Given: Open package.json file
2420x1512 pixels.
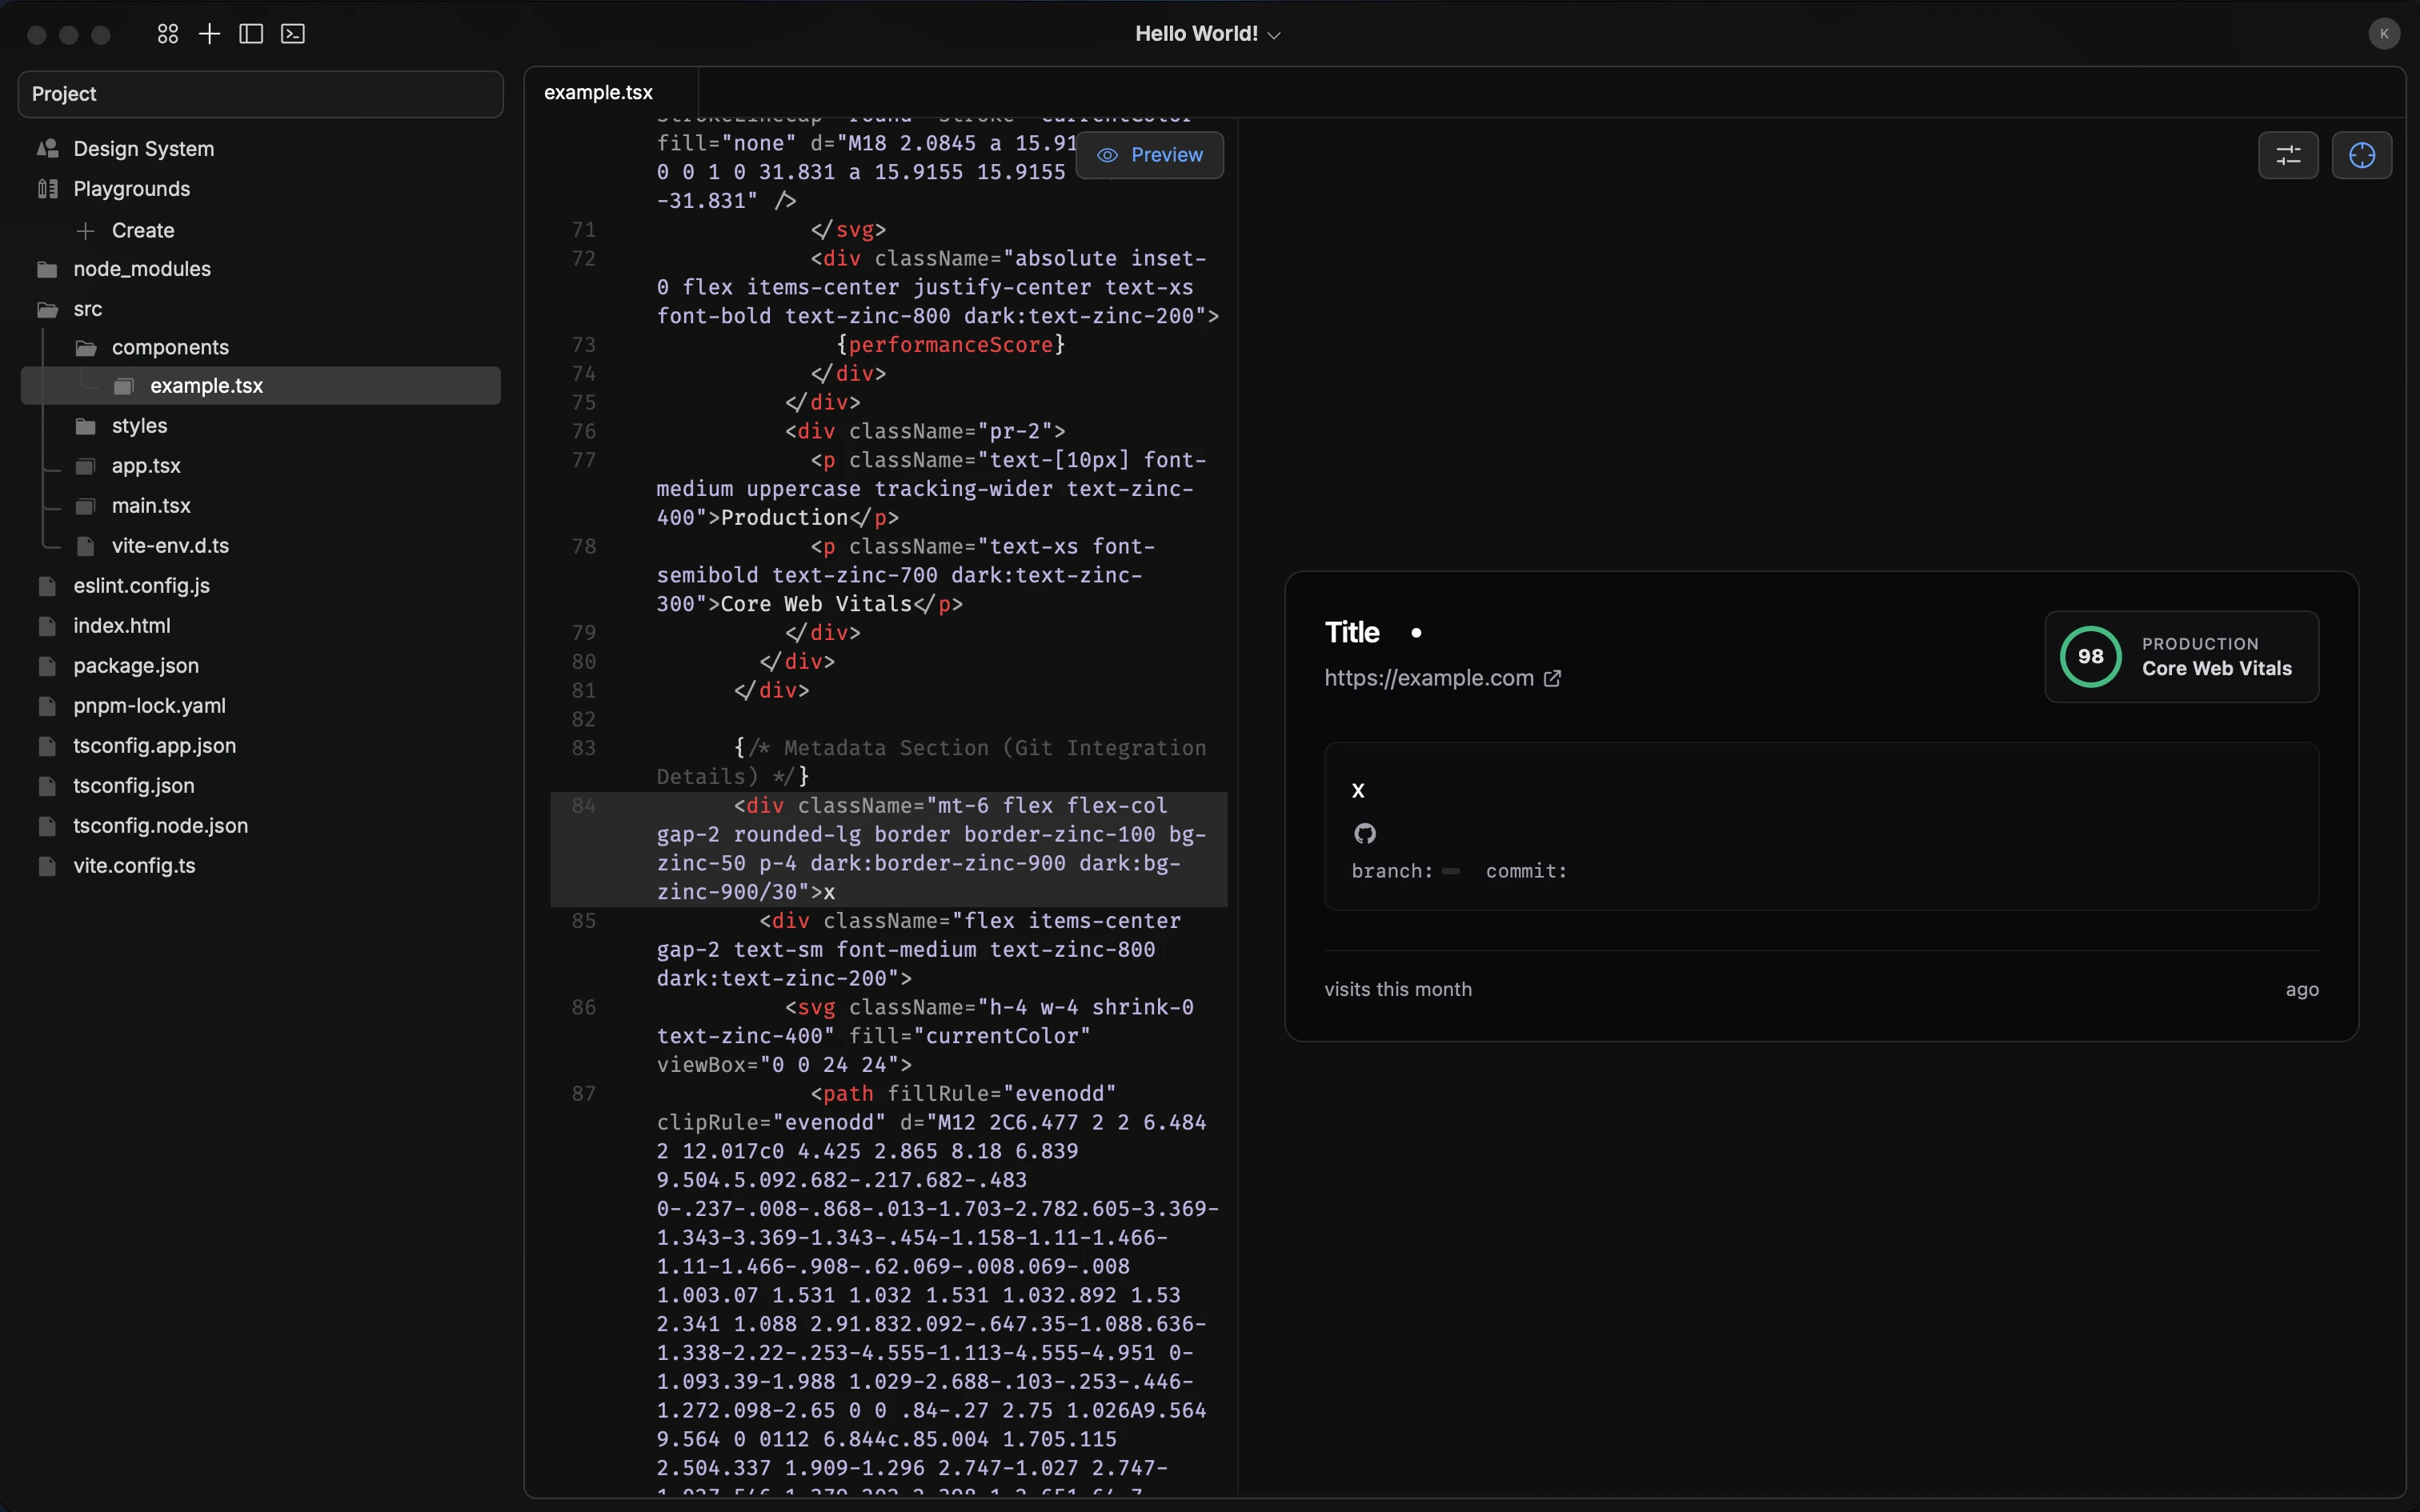Looking at the screenshot, I should click(x=136, y=666).
